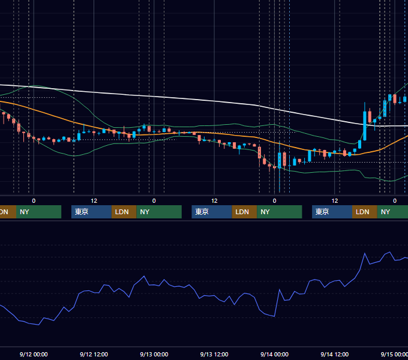Click the LDN session block on 9/12
Image resolution: width=408 pixels, height=360 pixels.
point(124,212)
